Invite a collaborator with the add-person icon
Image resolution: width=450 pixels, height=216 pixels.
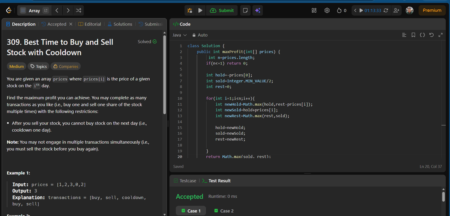click(x=396, y=10)
